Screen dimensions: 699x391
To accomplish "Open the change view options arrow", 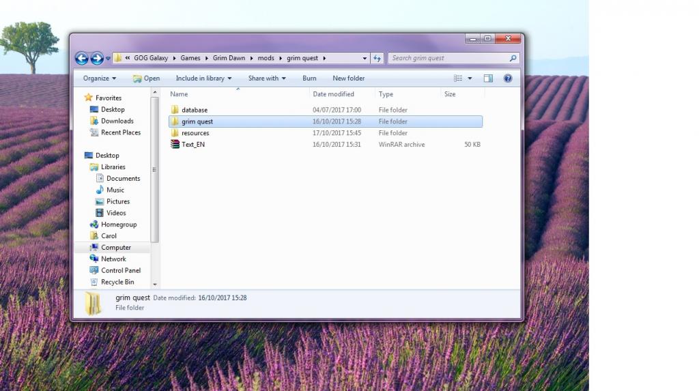I will [470, 78].
